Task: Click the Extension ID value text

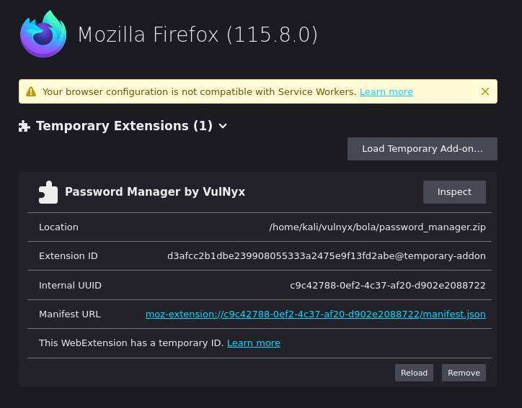Action: (326, 256)
